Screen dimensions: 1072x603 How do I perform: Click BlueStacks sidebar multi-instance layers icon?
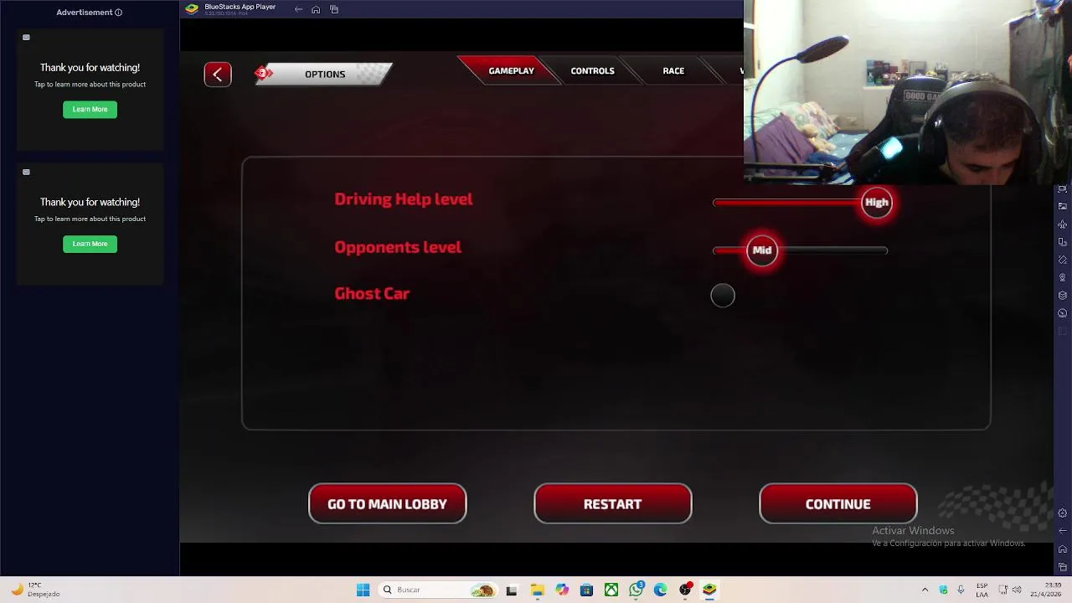point(1062,295)
